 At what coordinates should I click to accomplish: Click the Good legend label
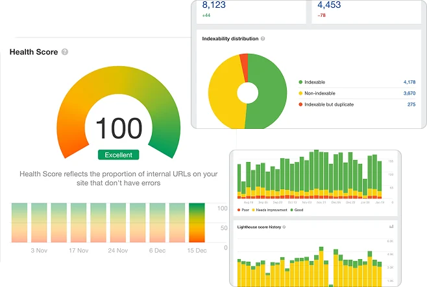tap(299, 210)
